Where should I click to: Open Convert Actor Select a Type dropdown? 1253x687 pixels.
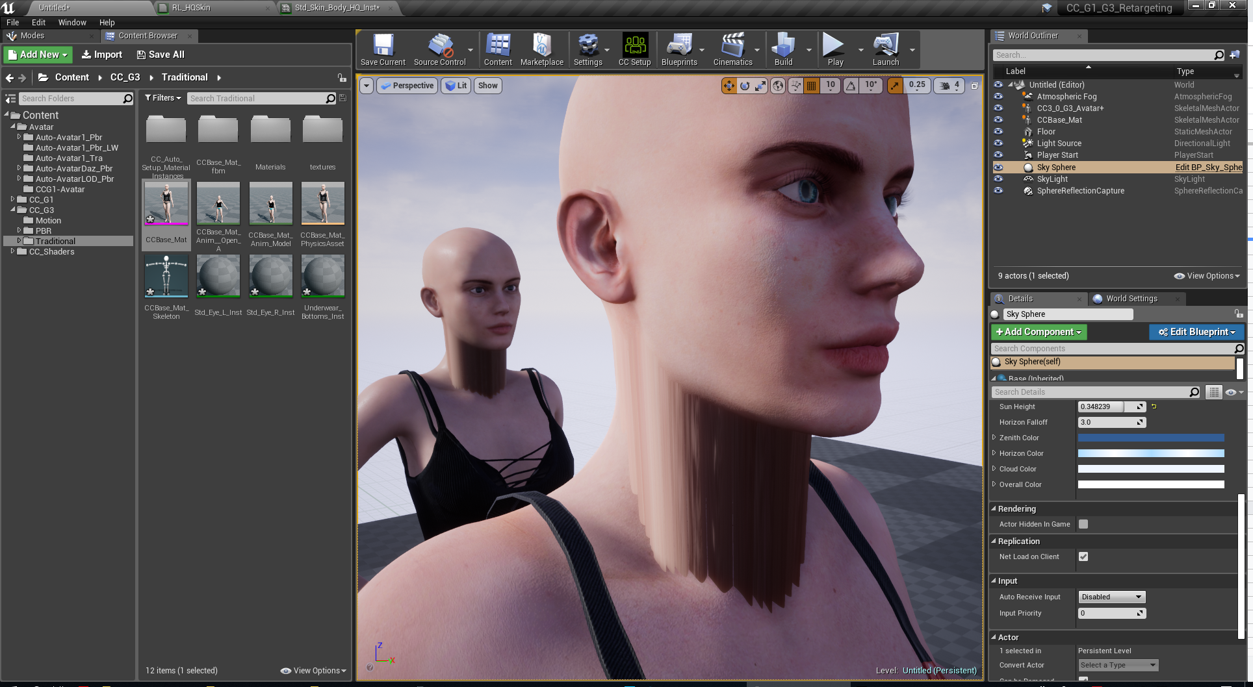1118,665
